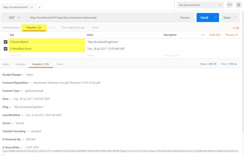This screenshot has height=157, width=244.
Task: Open the Pre-request Script tab
Action: click(x=74, y=28)
